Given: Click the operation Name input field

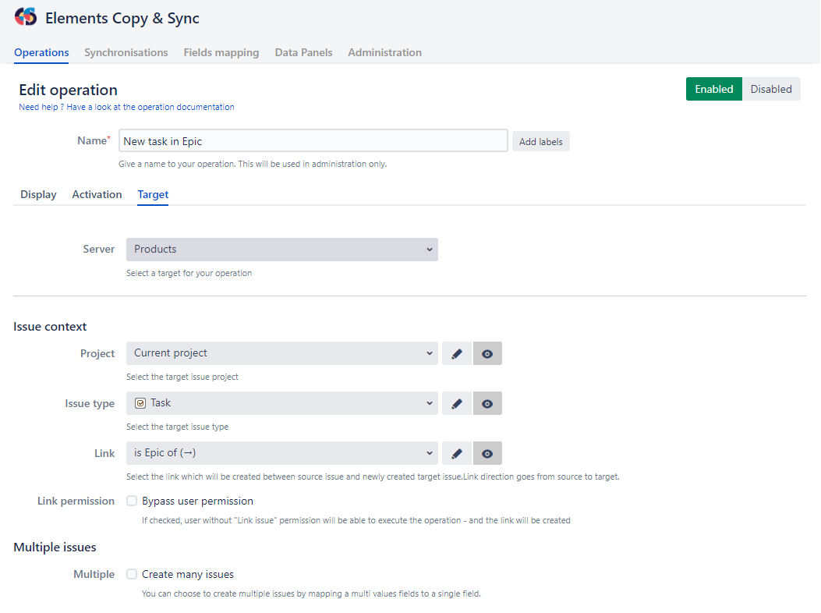Looking at the screenshot, I should coord(313,141).
